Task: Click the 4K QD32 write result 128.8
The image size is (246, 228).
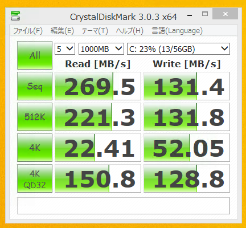Action: click(x=187, y=178)
